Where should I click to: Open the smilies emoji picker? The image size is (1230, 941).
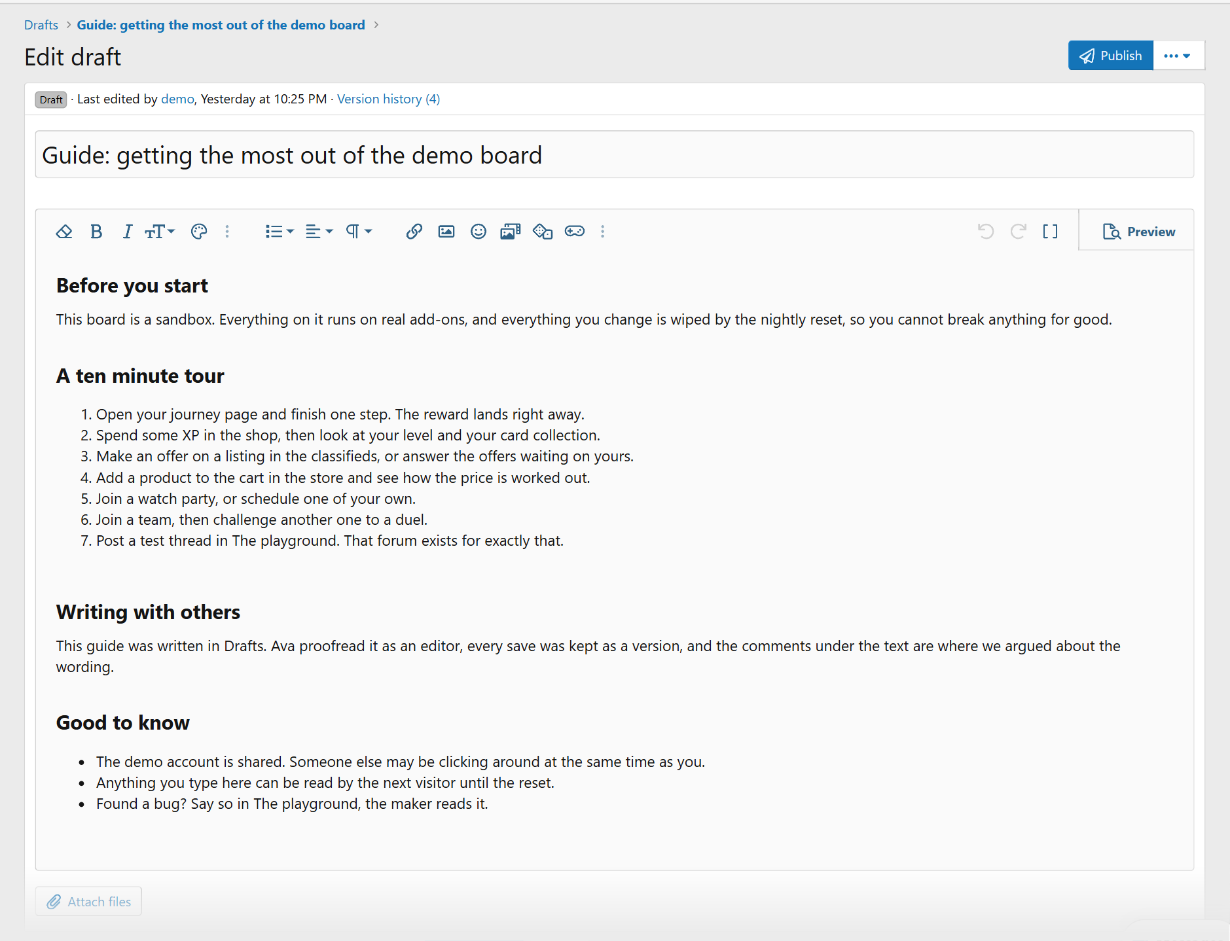(479, 232)
